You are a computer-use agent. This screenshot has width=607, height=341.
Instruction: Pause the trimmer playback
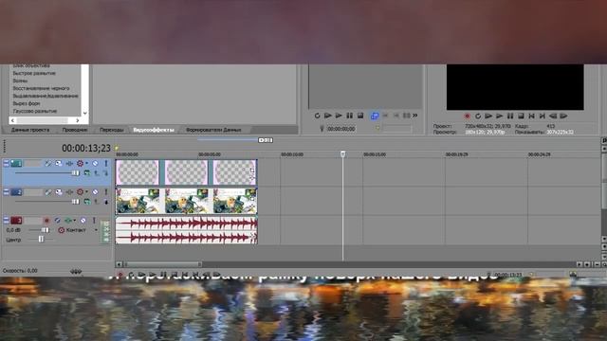click(x=350, y=116)
